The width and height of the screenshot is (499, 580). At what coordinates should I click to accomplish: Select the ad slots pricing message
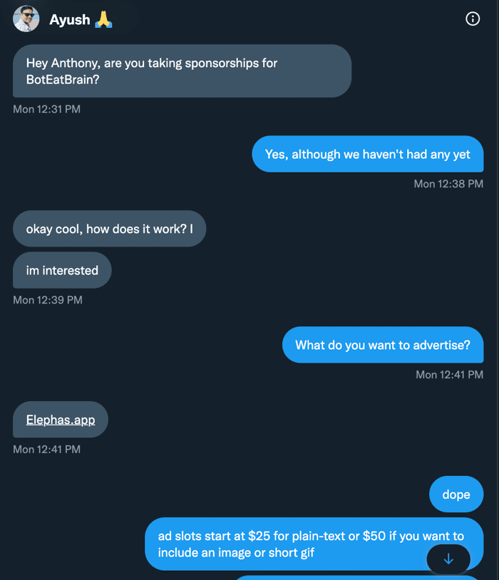pyautogui.click(x=314, y=544)
